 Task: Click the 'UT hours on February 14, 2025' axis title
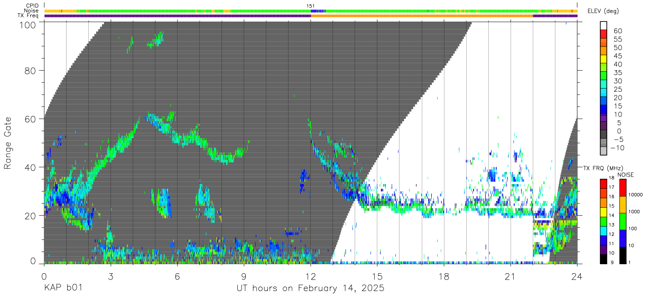coord(310,288)
